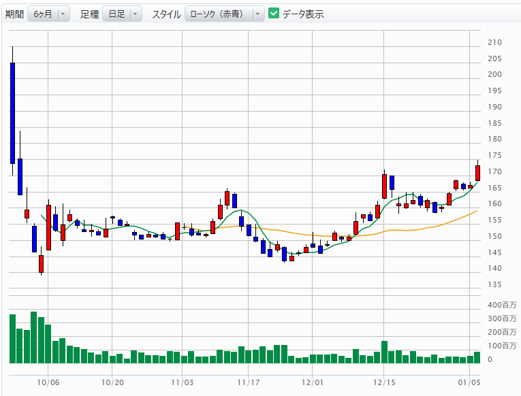The height and width of the screenshot is (396, 521).
Task: Open the 期間 dropdown showing 6ヶ月
Action: 48,14
